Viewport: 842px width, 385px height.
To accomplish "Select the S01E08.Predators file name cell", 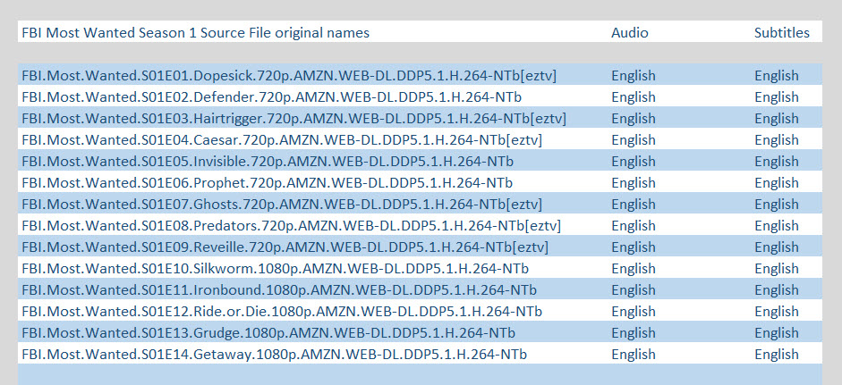I will [292, 226].
